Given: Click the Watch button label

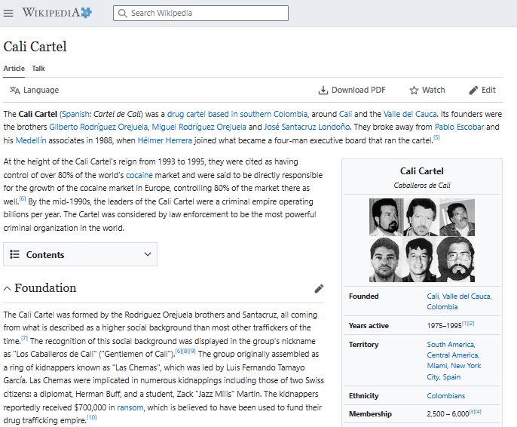Looking at the screenshot, I should pos(433,90).
